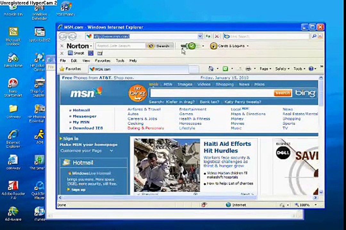This screenshot has width=346, height=230.
Task: Open Nero StartSmart desktop icon
Action: point(13,88)
